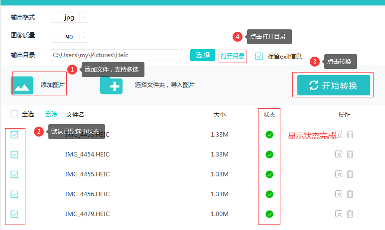This screenshot has width=385, height=230.
Task: Uncheck the IMG_4455.HEIC row checkbox
Action: 14,174
